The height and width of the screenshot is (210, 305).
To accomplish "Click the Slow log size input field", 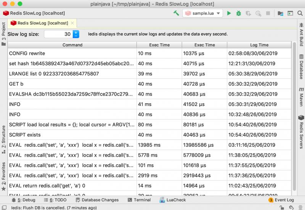I will (58, 34).
